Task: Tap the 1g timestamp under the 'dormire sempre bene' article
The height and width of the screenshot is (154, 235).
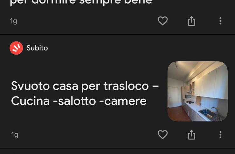Action: [13, 21]
